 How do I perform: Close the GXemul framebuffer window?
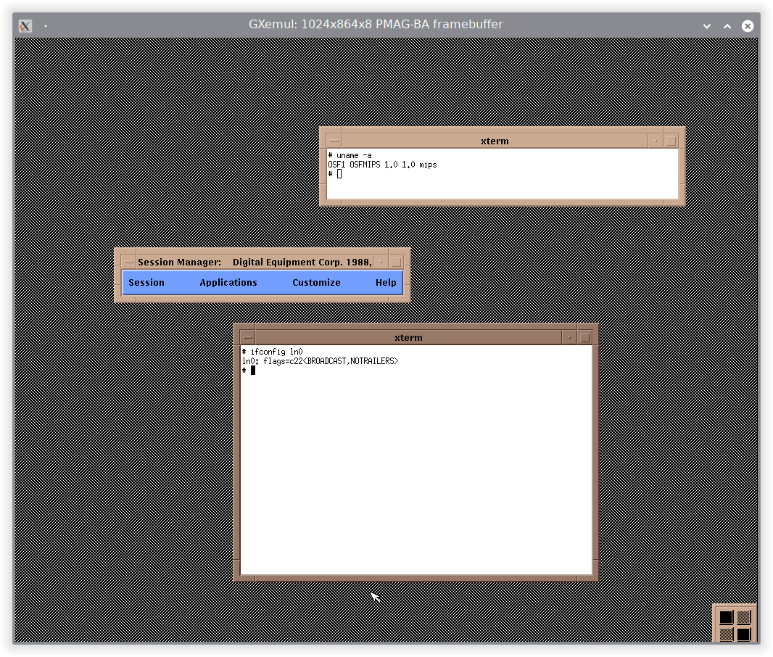click(748, 26)
